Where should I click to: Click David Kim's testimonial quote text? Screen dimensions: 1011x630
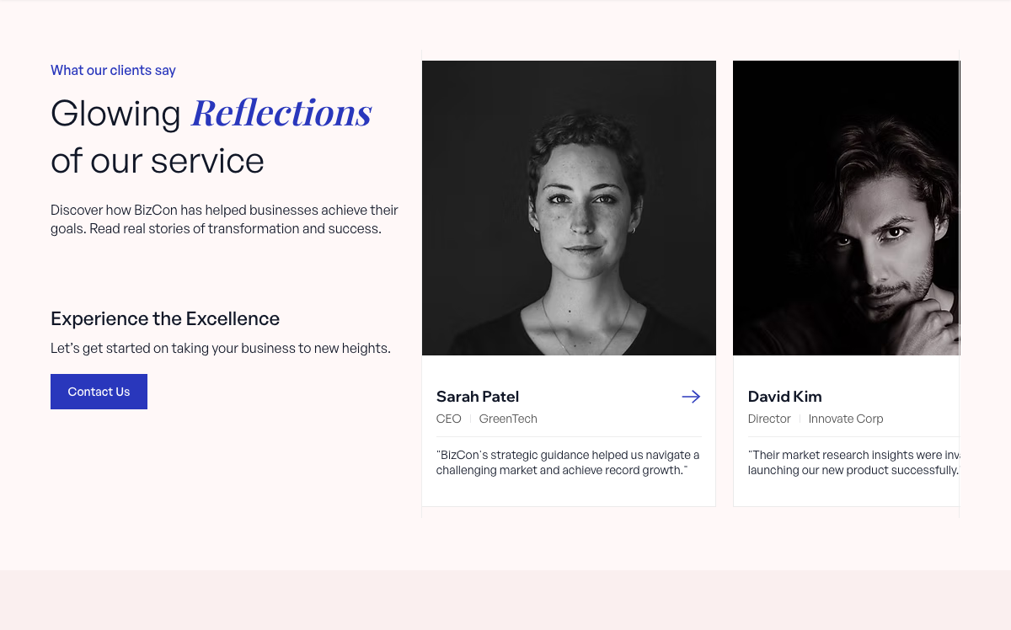click(x=853, y=462)
